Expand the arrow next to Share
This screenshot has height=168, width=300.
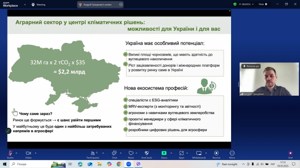point(171,153)
